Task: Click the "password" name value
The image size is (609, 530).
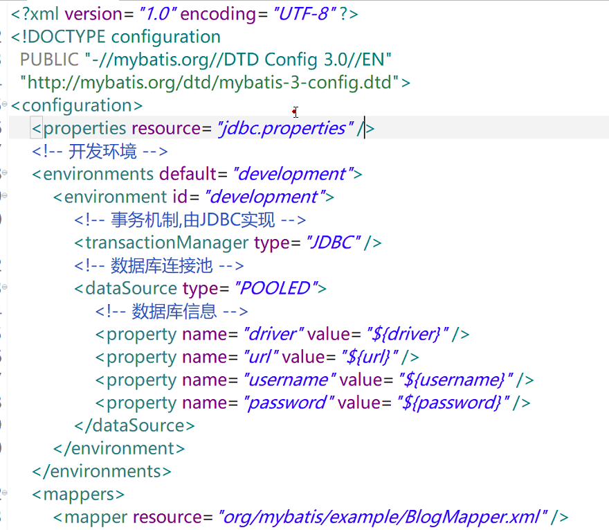Action: (x=289, y=403)
